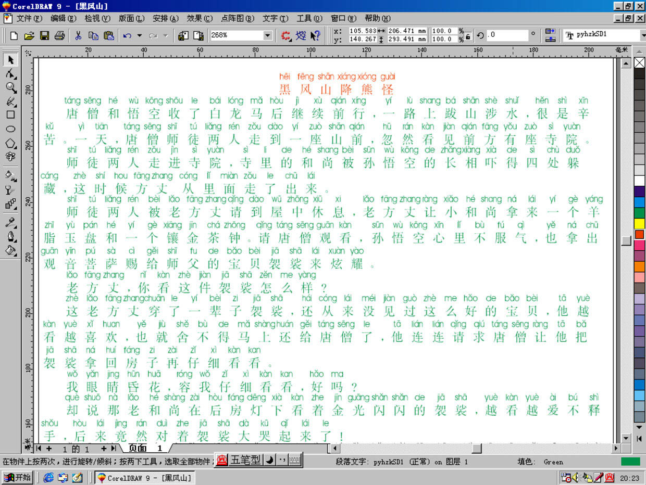Toggle the non-proportional scaling lock

(468, 36)
